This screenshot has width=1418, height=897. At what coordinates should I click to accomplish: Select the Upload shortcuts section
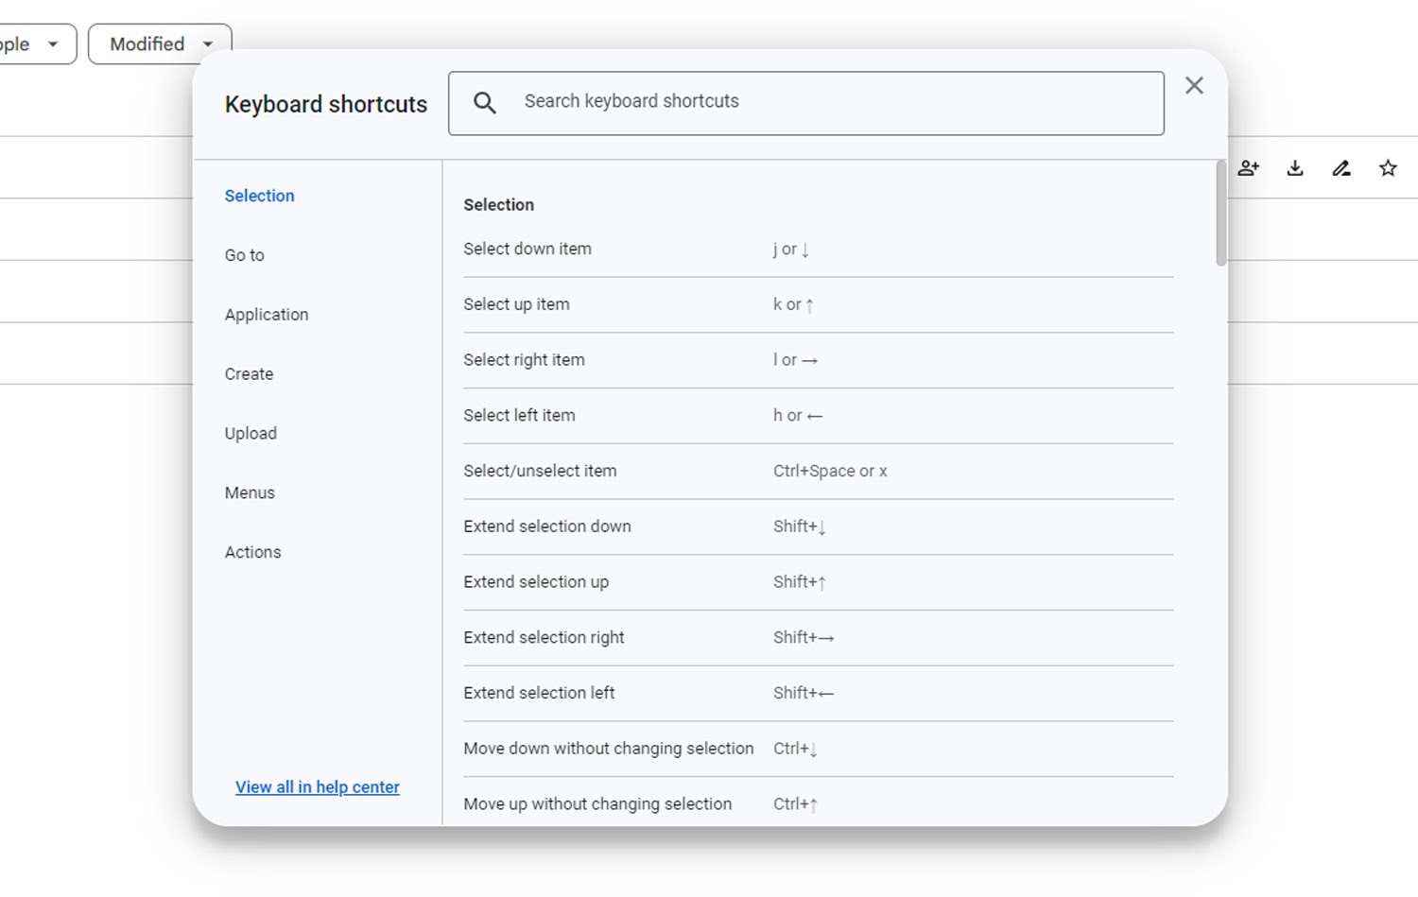point(251,433)
